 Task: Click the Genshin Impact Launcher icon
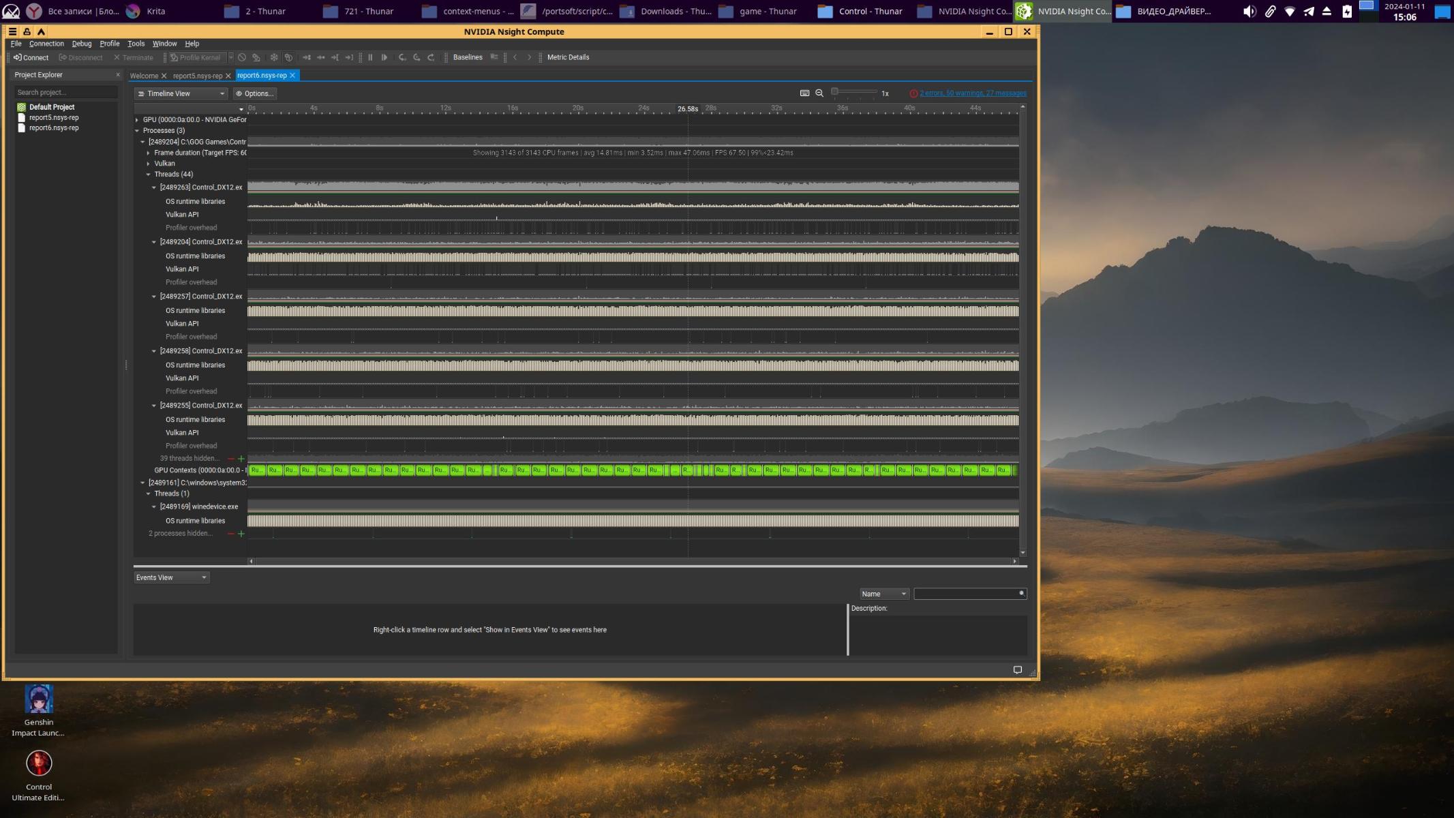point(39,699)
